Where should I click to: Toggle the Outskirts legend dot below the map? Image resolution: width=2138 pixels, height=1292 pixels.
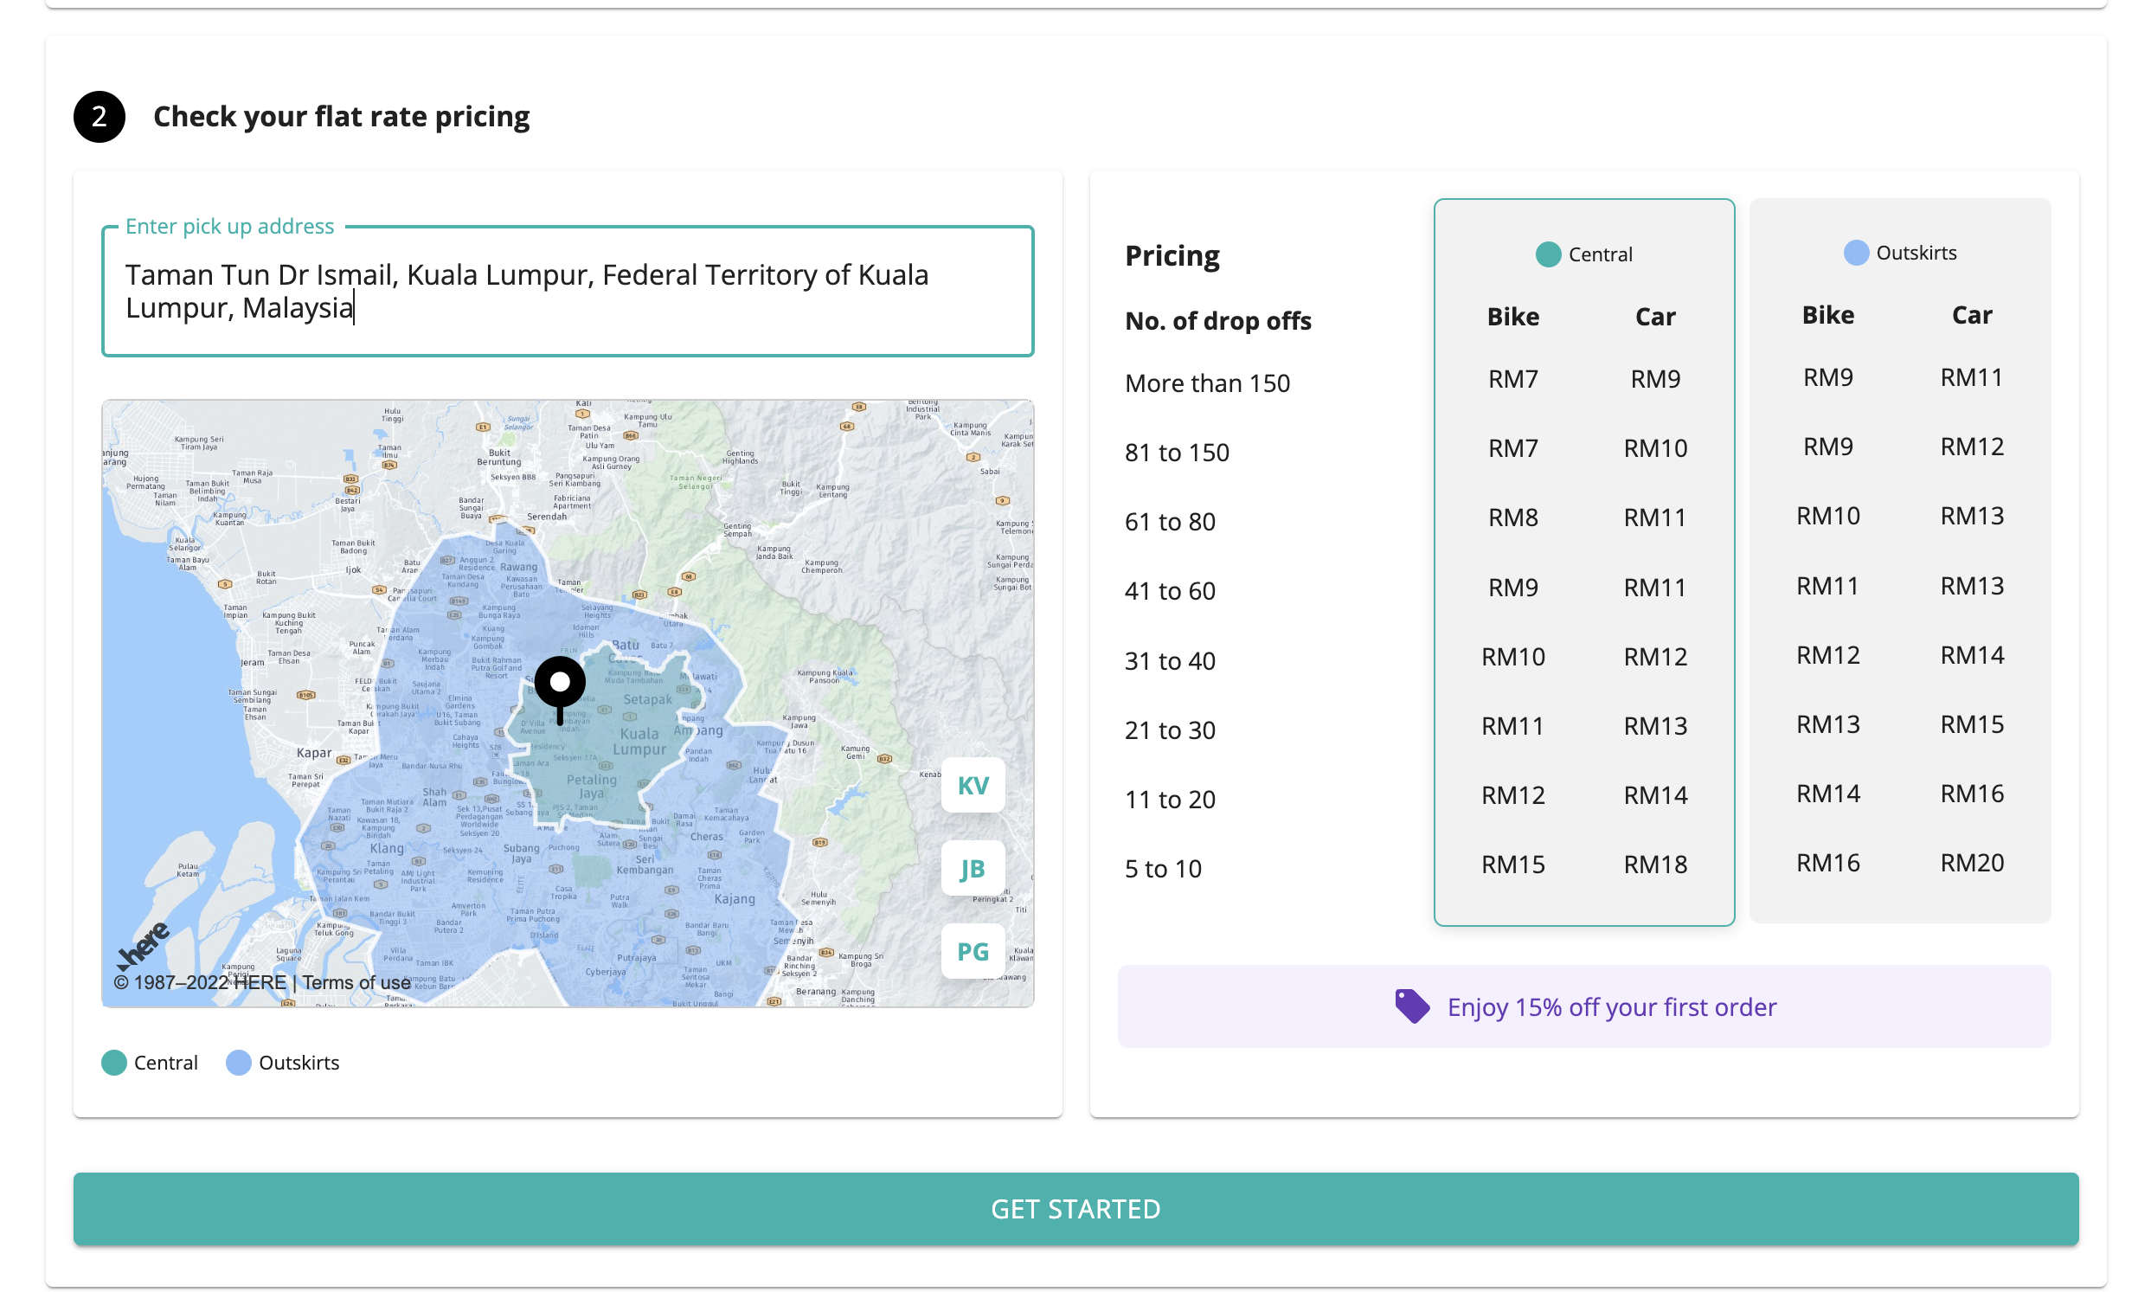coord(237,1062)
